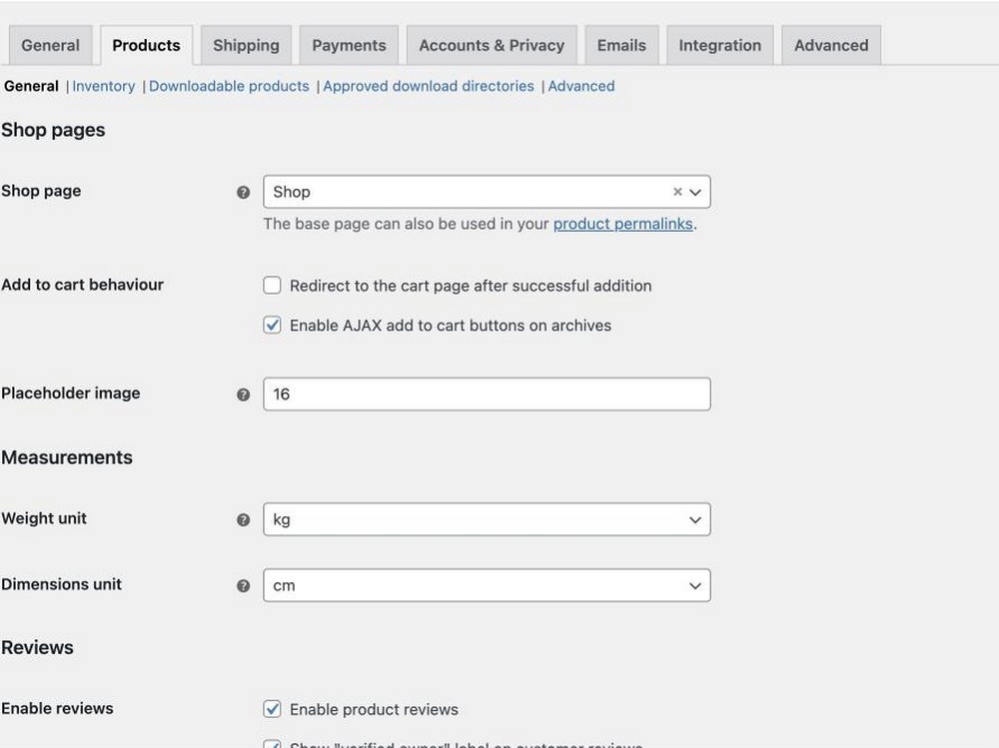999x748 pixels.
Task: Toggle the Enable product reviews checkbox
Action: point(272,708)
